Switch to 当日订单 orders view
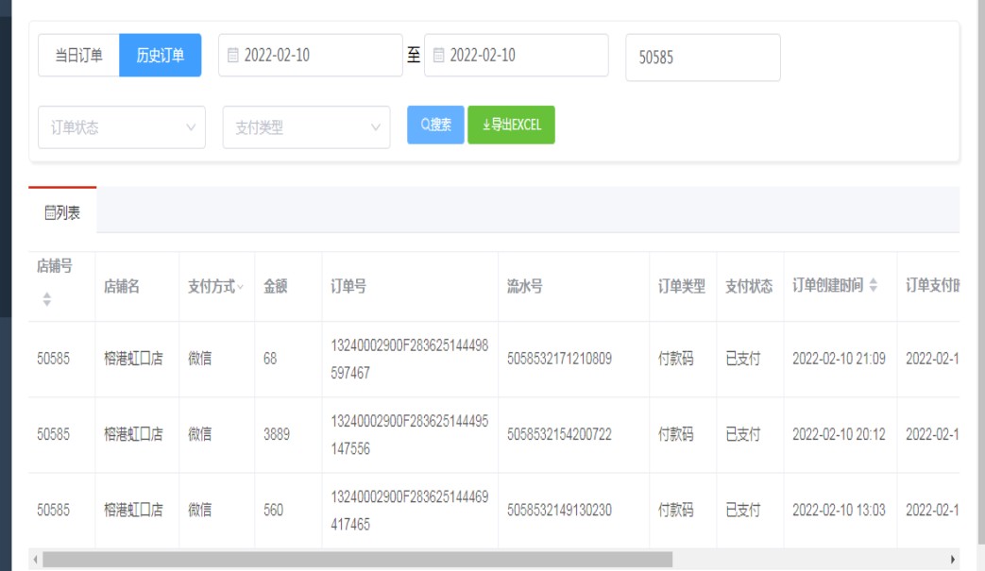Viewport: 985px width, 571px height. point(78,56)
